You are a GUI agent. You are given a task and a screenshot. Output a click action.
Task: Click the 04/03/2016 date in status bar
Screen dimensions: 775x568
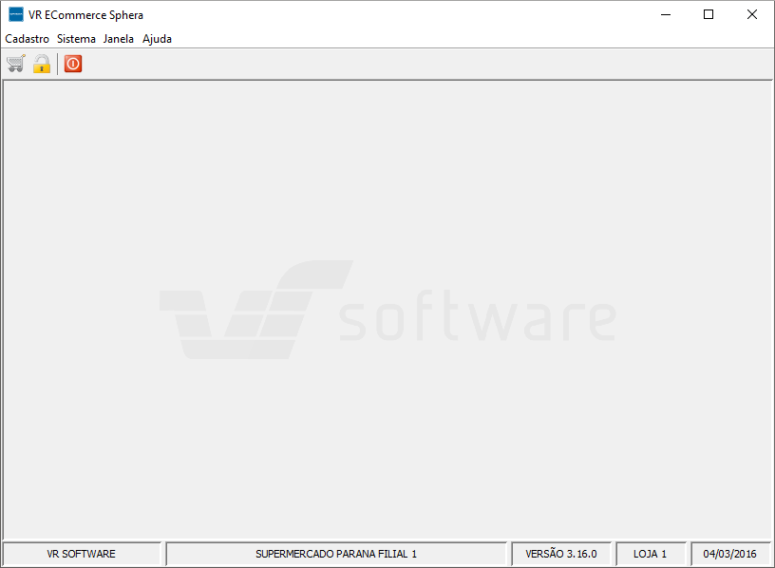click(x=730, y=554)
